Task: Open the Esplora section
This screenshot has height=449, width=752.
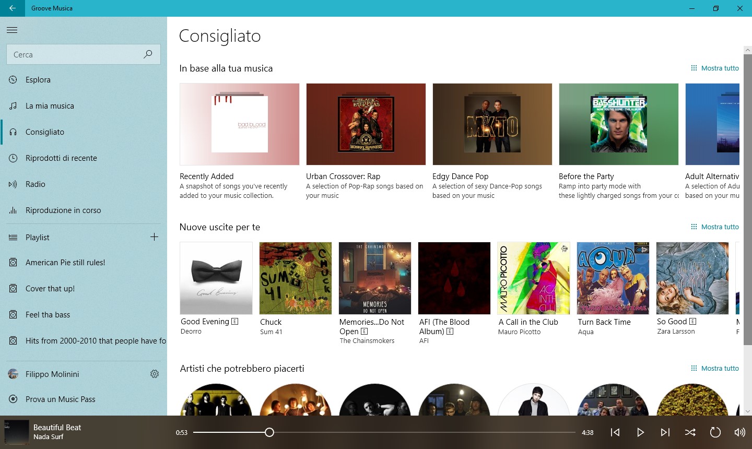Action: (84, 80)
